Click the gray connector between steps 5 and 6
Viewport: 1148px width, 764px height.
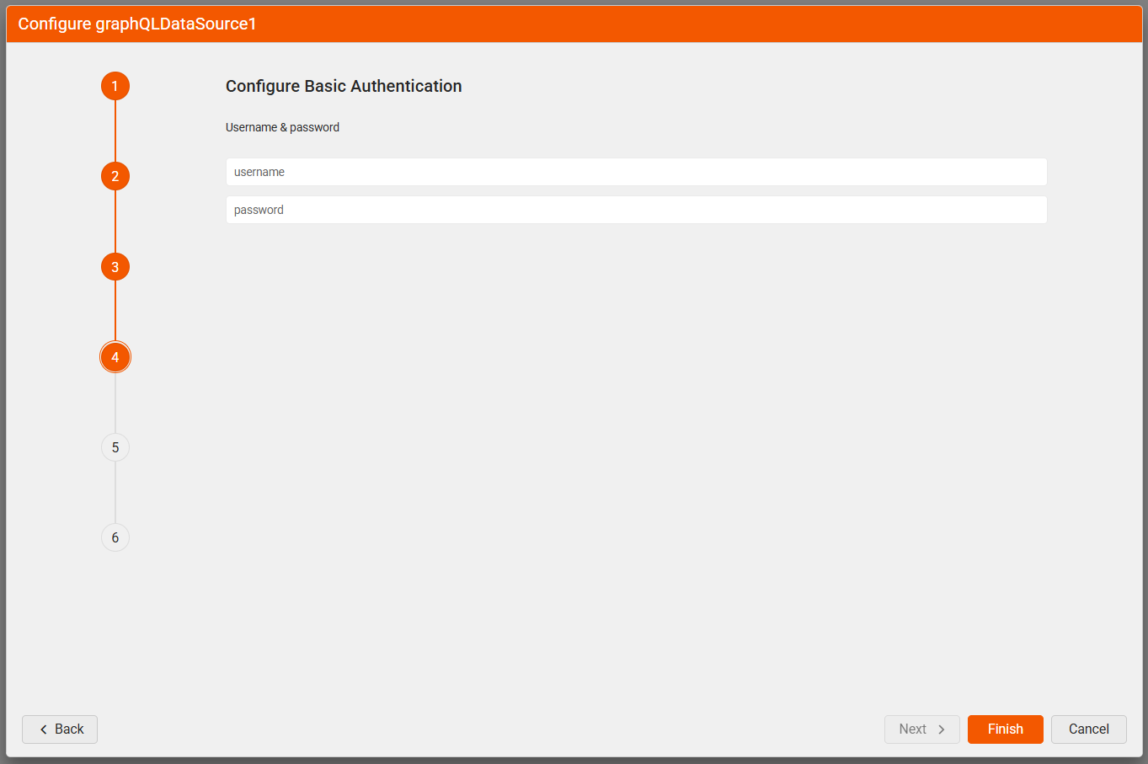point(115,493)
